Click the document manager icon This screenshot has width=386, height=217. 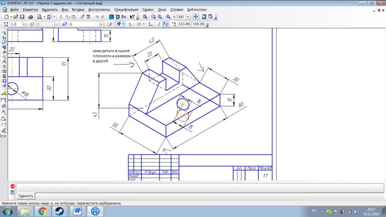pos(50,17)
